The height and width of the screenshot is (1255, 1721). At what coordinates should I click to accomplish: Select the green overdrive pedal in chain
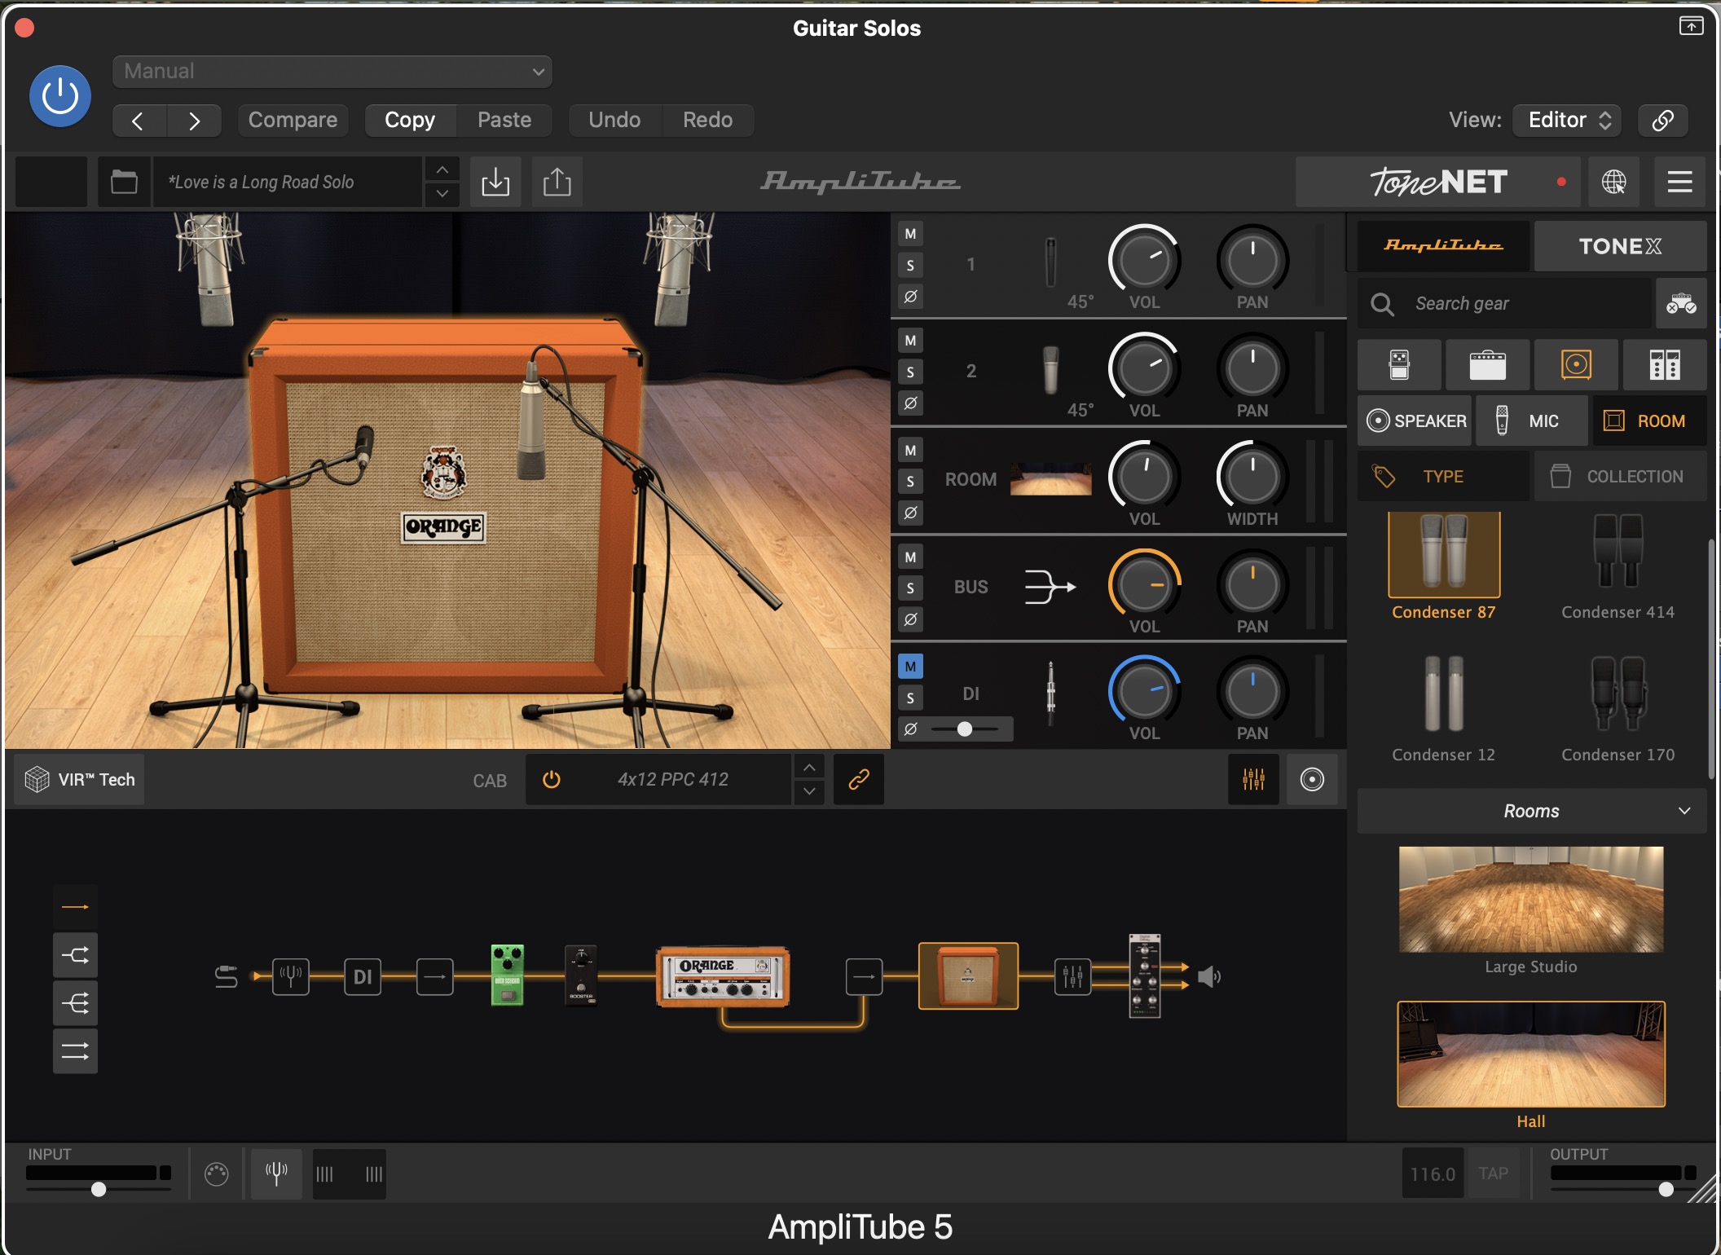click(x=507, y=975)
